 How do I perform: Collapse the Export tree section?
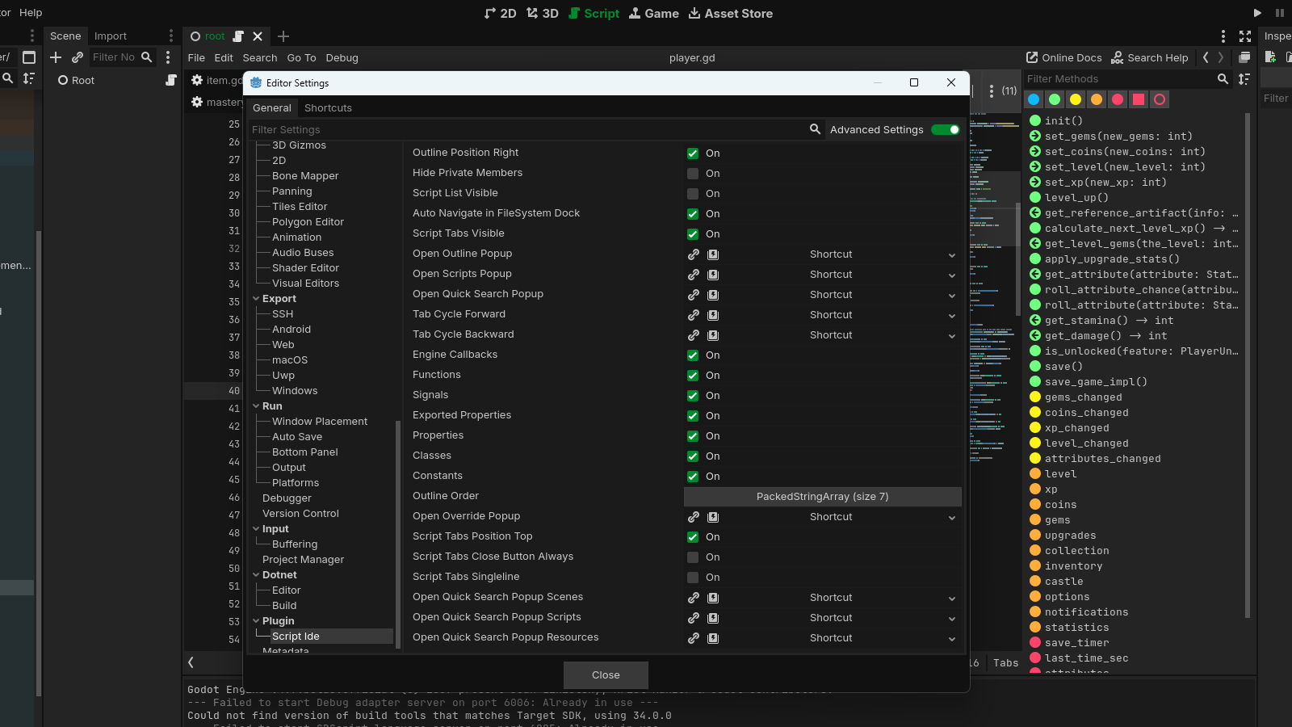256,299
